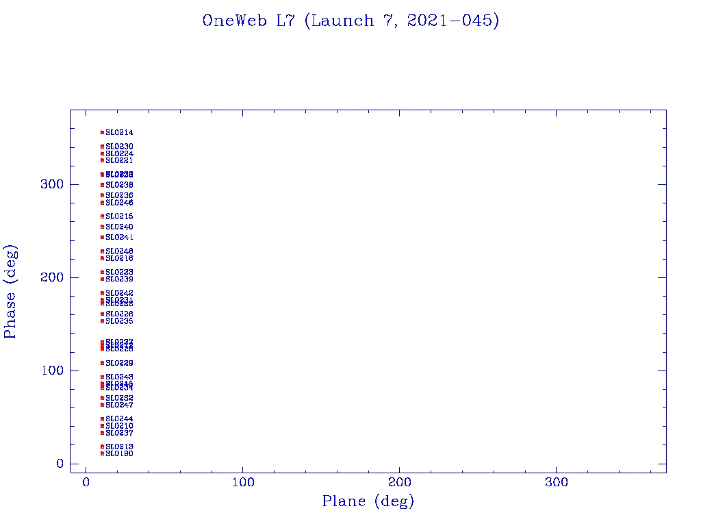Select the red data marker beside SL0240
The image size is (701, 526).
tap(103, 227)
